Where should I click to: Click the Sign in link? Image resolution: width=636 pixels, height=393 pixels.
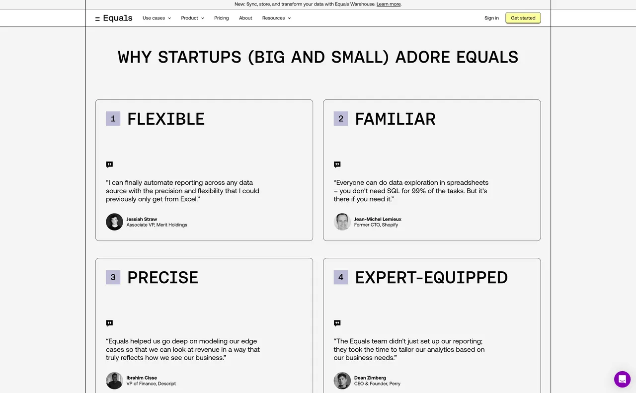491,18
